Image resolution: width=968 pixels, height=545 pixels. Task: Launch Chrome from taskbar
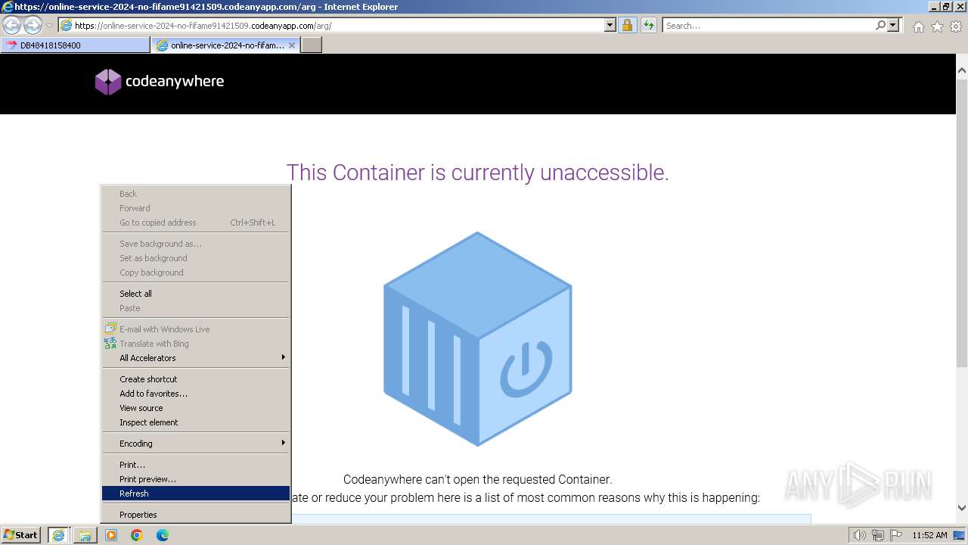[137, 535]
